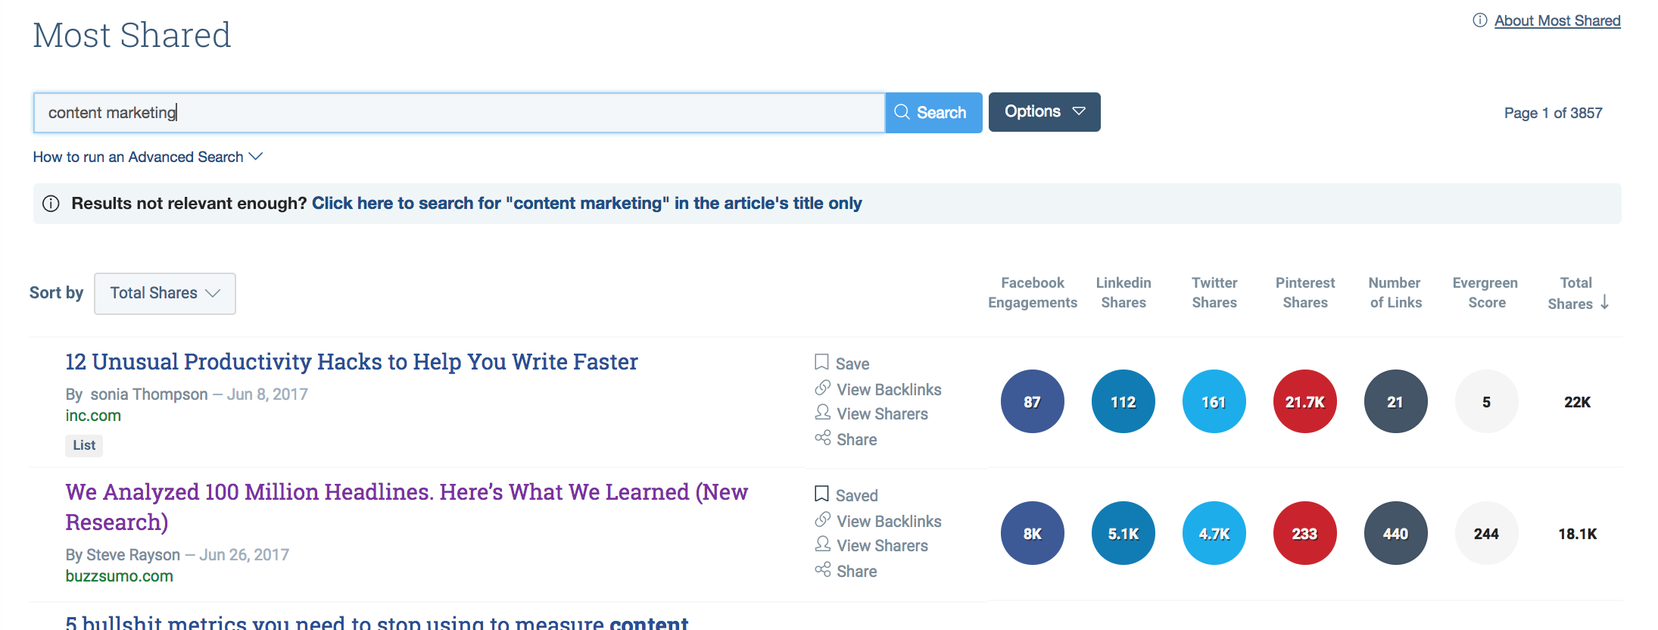Sort by the Total Shares column header
Viewport: 1658px width, 630px height.
pyautogui.click(x=1576, y=293)
